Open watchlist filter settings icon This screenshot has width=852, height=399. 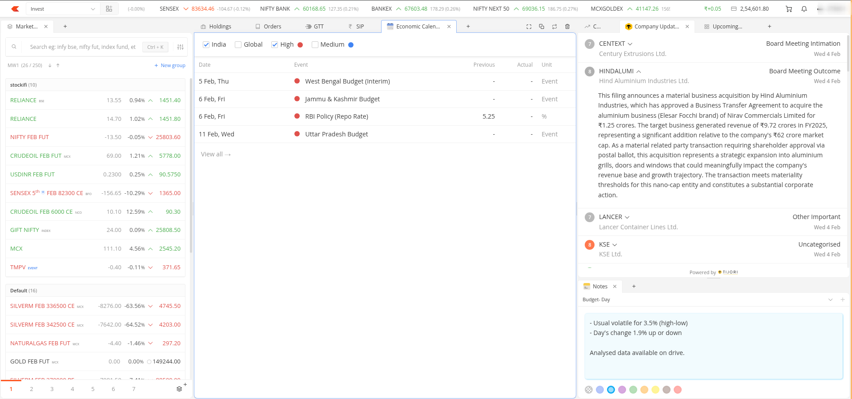point(180,47)
